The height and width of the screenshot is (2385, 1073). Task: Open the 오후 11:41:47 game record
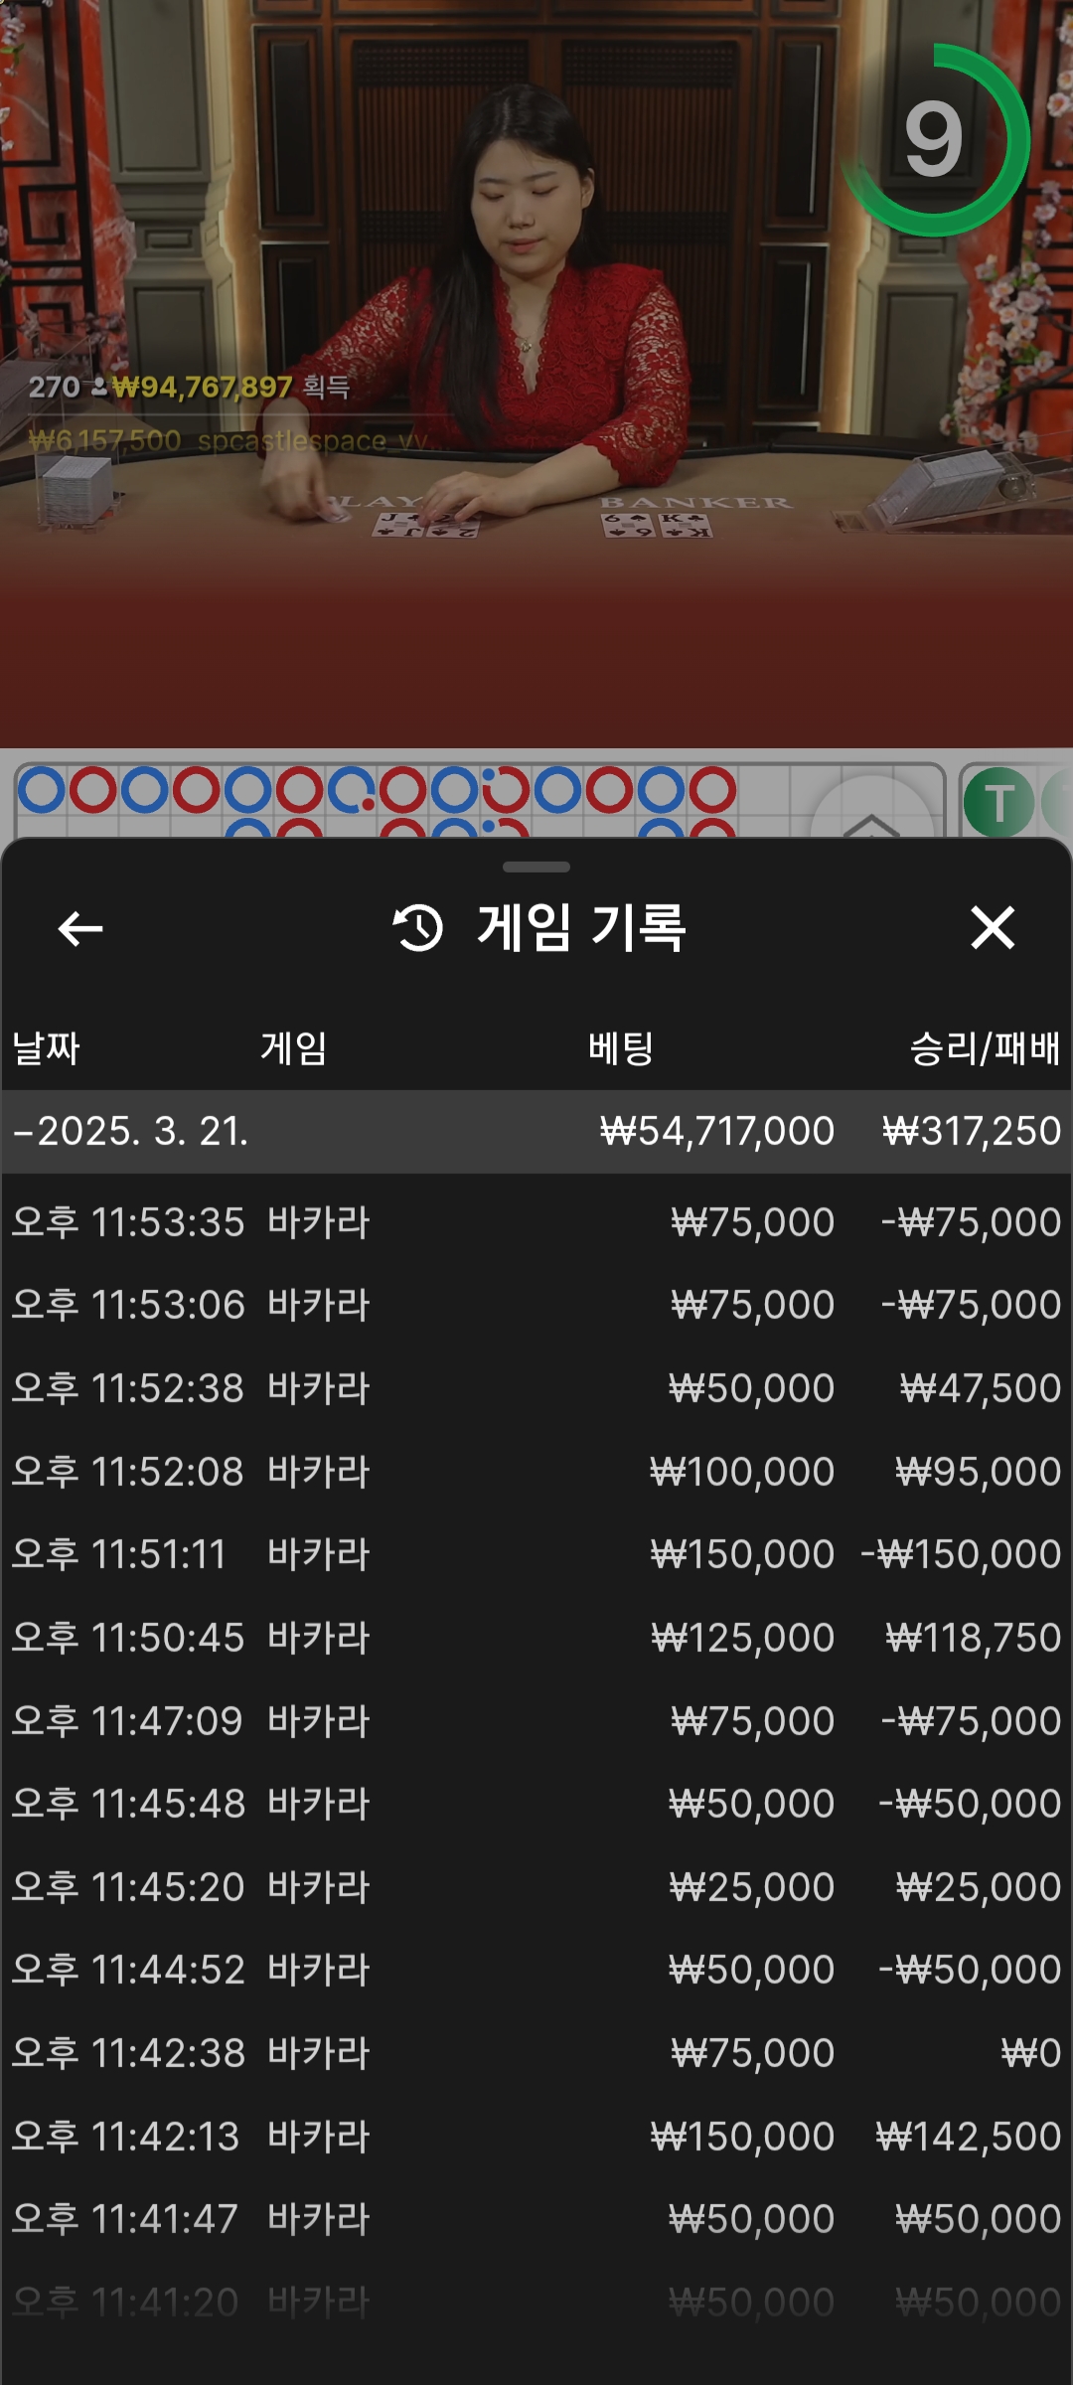click(536, 2219)
